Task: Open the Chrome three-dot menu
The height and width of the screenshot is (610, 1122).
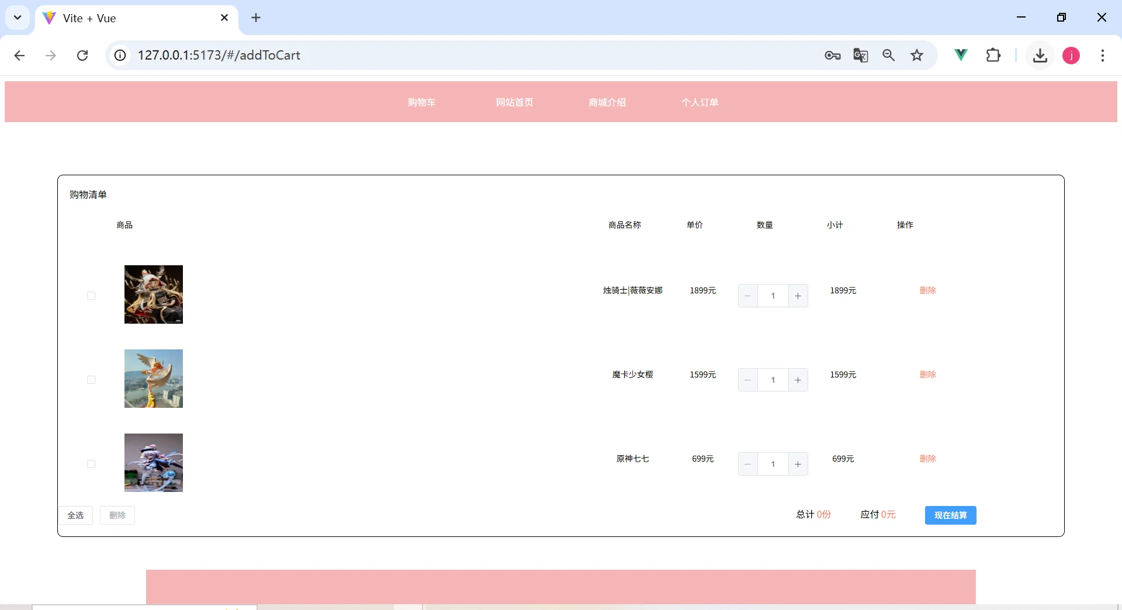Action: tap(1103, 56)
